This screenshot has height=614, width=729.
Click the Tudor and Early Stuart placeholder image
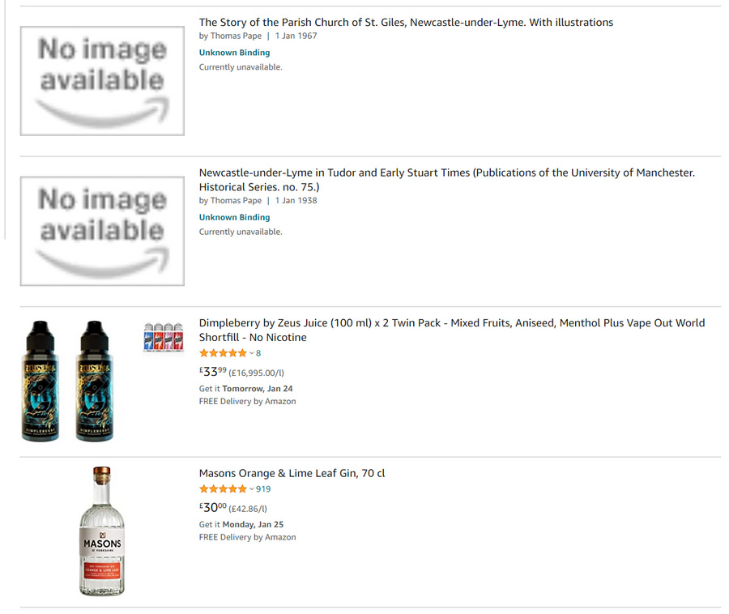102,231
